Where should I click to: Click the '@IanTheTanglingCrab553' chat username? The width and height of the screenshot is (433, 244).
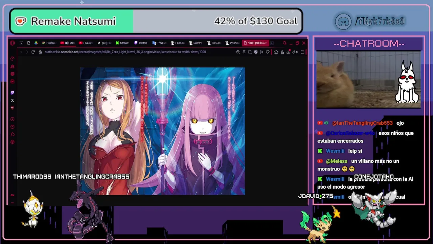(362, 123)
